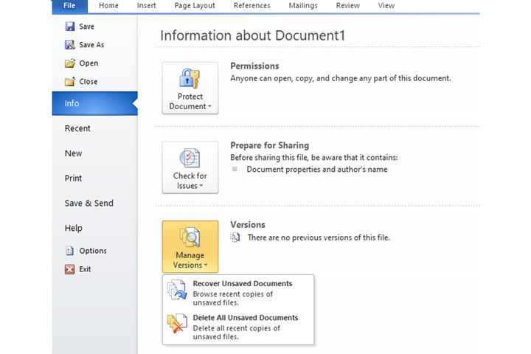
Task: Open the Page Layout tab
Action: pyautogui.click(x=195, y=6)
